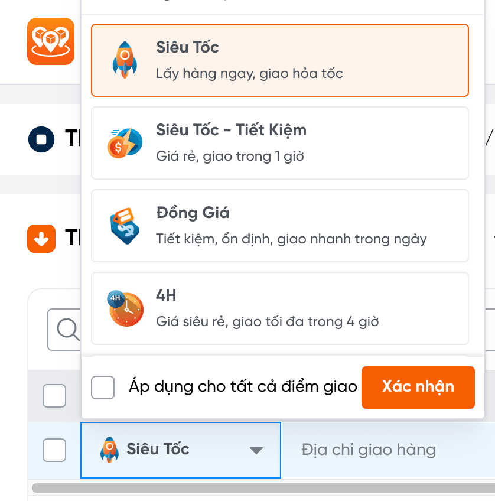The width and height of the screenshot is (495, 501).
Task: Tick the checkbox on the Siêu Tốc row
Action: (54, 450)
